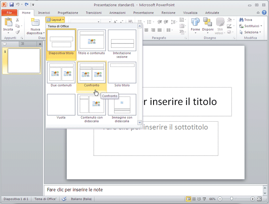Open the Revisione tab
Image resolution: width=269 pixels, height=204 pixels.
(x=168, y=13)
